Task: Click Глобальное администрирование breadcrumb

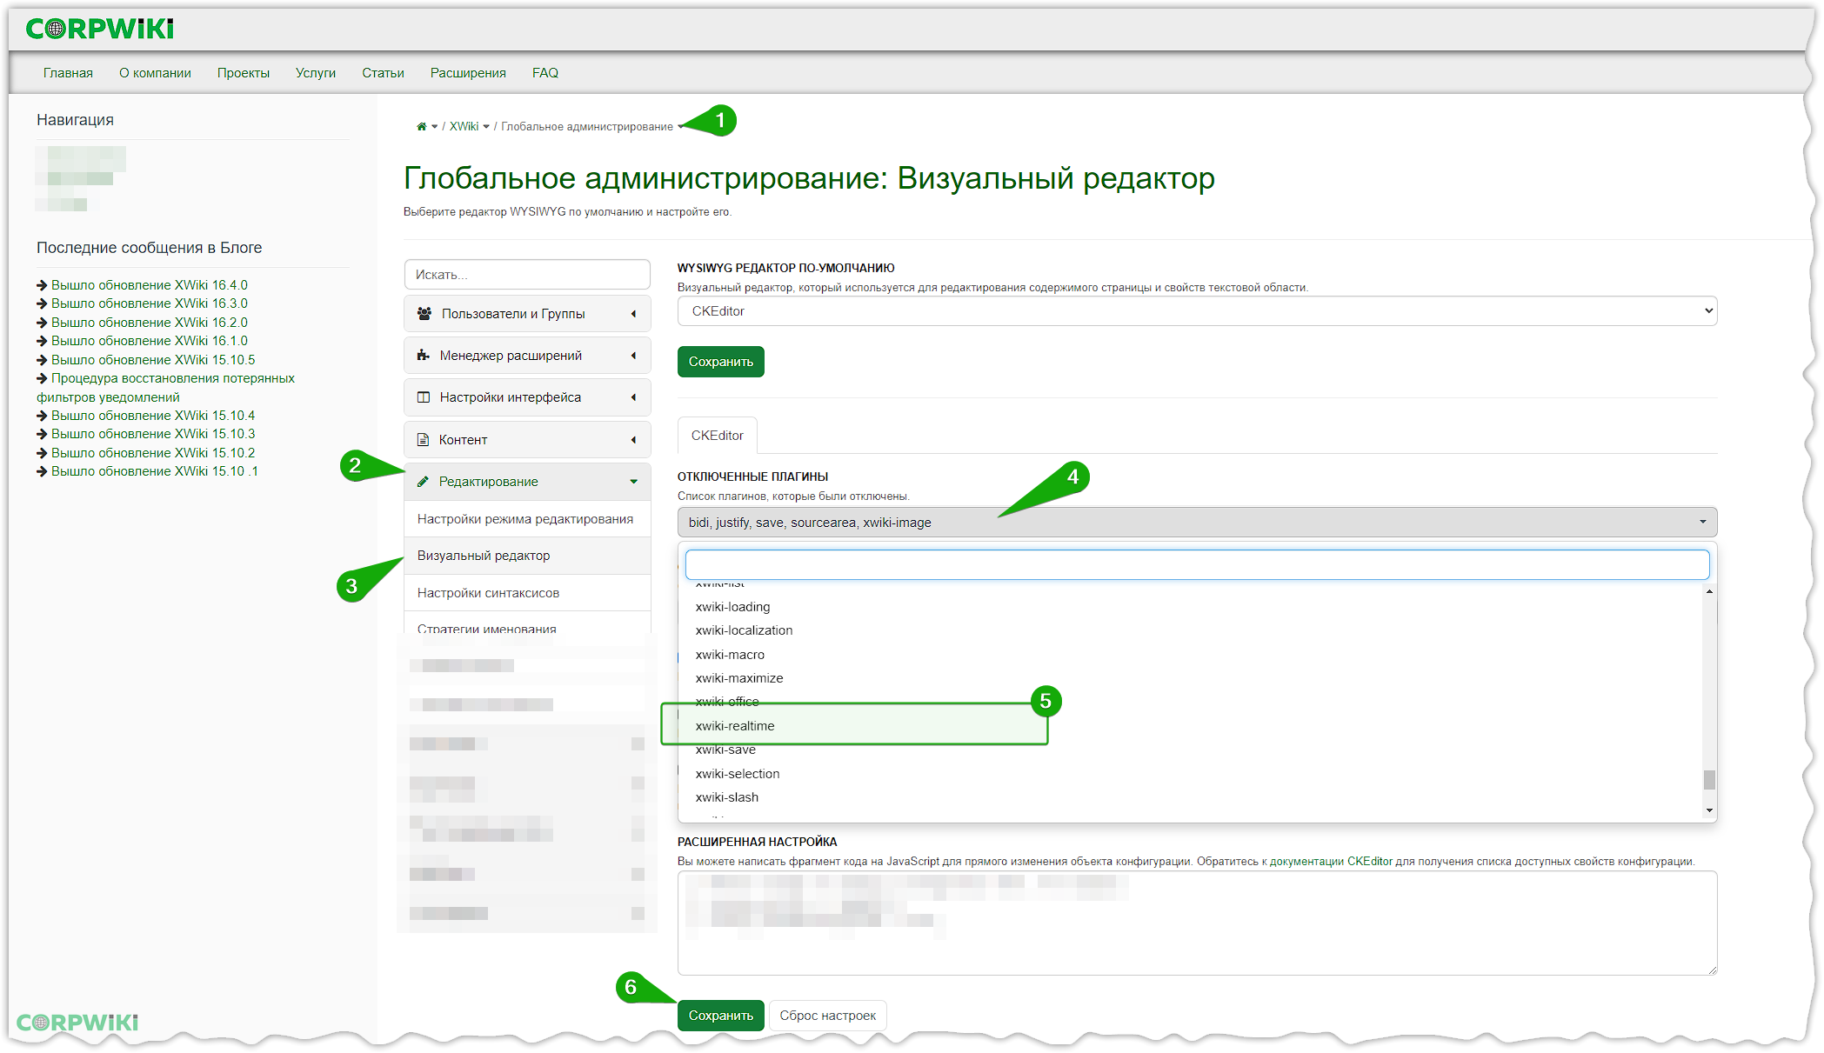Action: point(587,127)
